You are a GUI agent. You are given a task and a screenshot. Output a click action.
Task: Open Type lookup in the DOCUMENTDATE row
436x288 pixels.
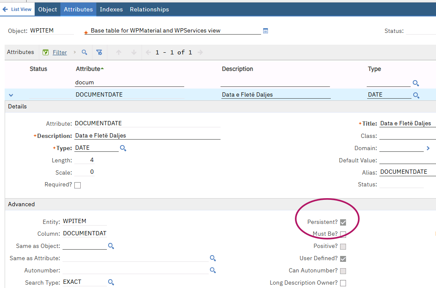pyautogui.click(x=416, y=95)
